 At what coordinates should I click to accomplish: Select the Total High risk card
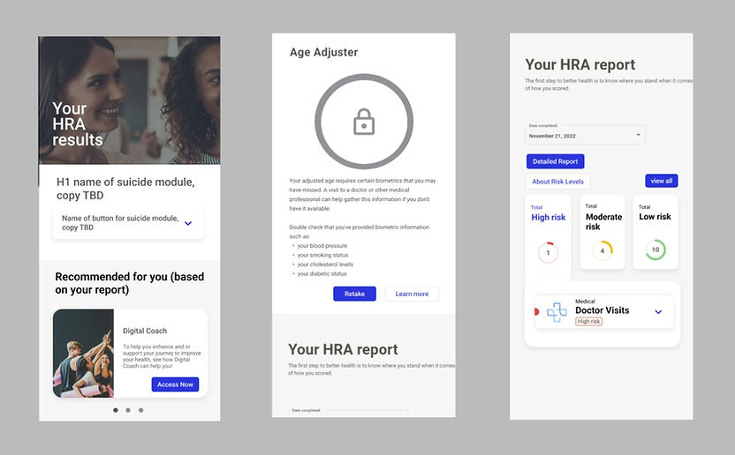pyautogui.click(x=548, y=236)
